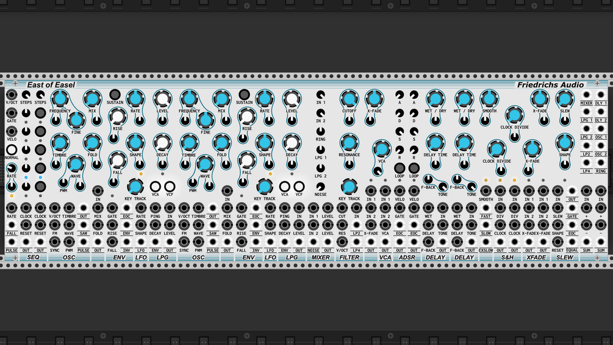Screen dimensions: 613x345
Task: Click the XFADE section label
Action: [536, 258]
